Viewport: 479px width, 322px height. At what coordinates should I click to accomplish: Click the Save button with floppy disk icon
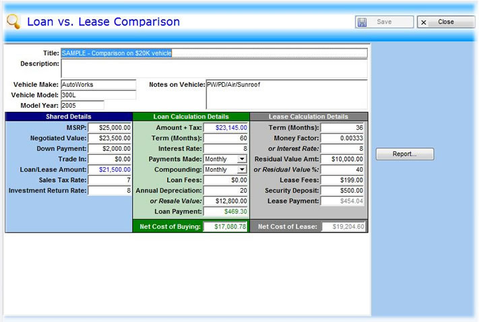[384, 22]
